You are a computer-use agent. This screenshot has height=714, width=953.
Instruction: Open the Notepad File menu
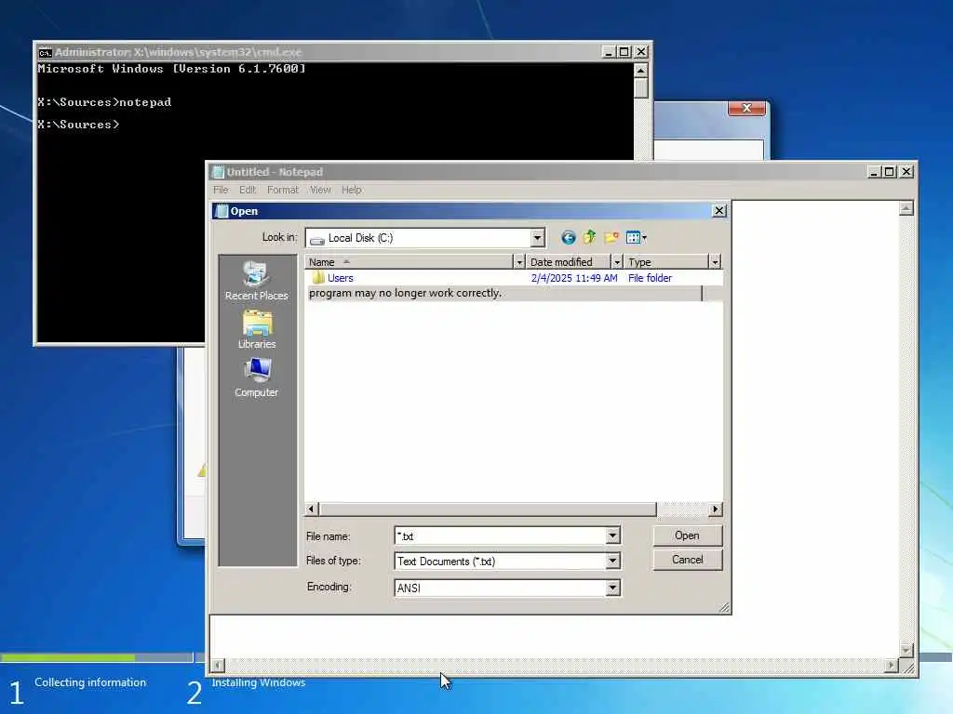[221, 190]
